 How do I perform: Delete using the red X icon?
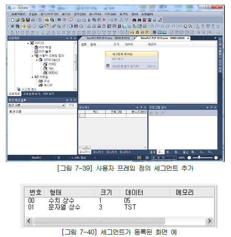coord(104,20)
